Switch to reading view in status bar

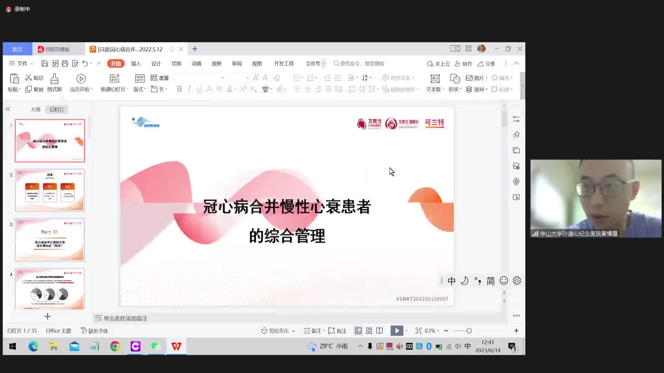click(x=379, y=331)
